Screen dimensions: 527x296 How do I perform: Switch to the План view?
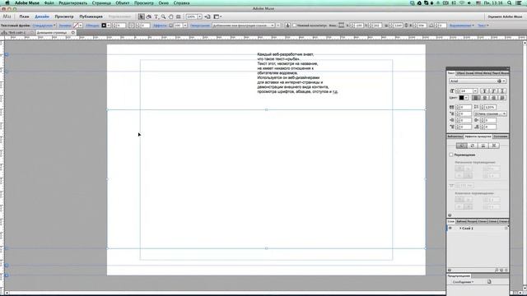24,16
